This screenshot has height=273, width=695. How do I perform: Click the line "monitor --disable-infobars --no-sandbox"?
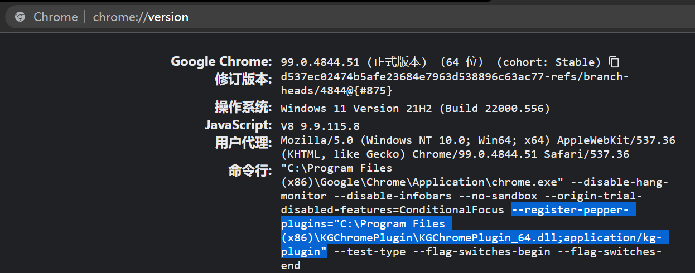pyautogui.click(x=409, y=196)
